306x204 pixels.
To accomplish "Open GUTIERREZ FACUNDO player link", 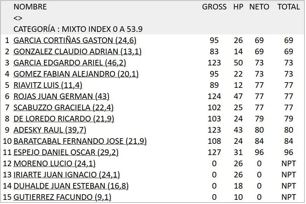I will (x=62, y=197).
